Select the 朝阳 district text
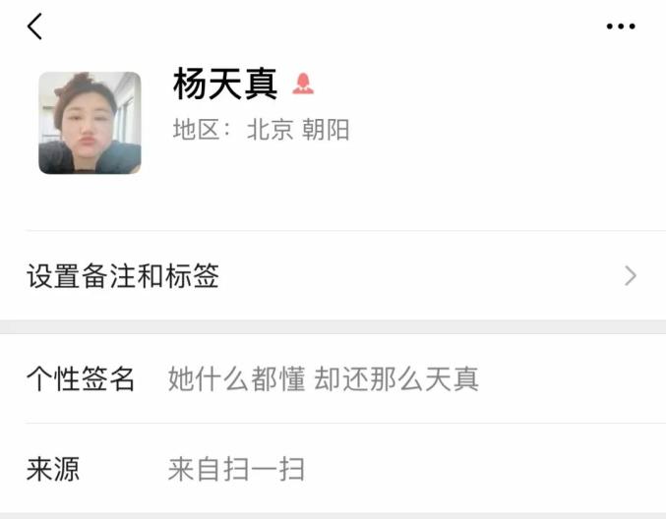This screenshot has width=666, height=519. (x=326, y=130)
